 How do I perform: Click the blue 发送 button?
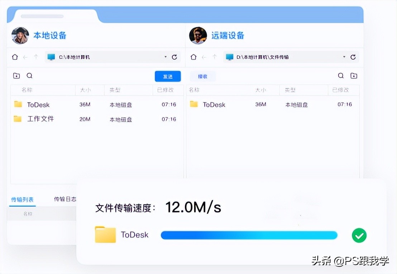click(x=168, y=76)
